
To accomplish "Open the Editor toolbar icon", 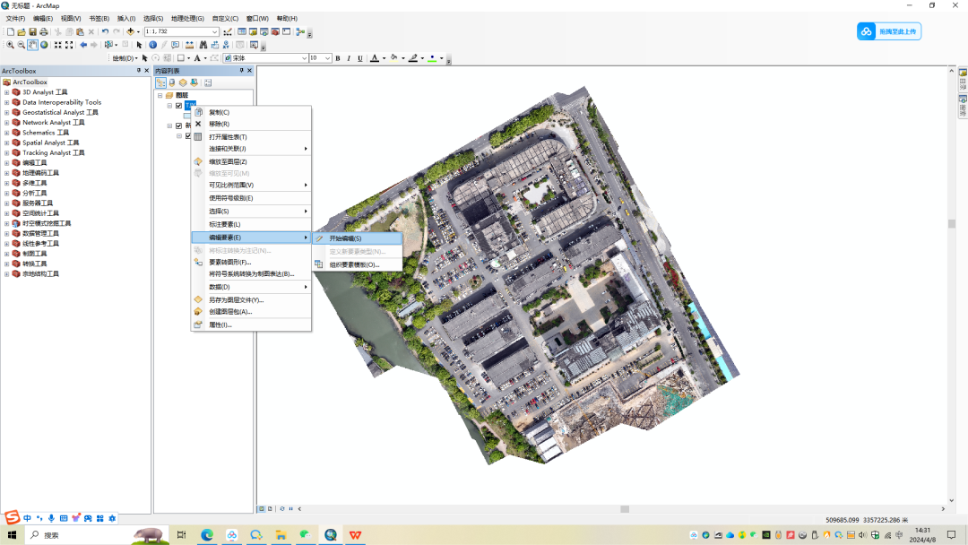I will 228,31.
